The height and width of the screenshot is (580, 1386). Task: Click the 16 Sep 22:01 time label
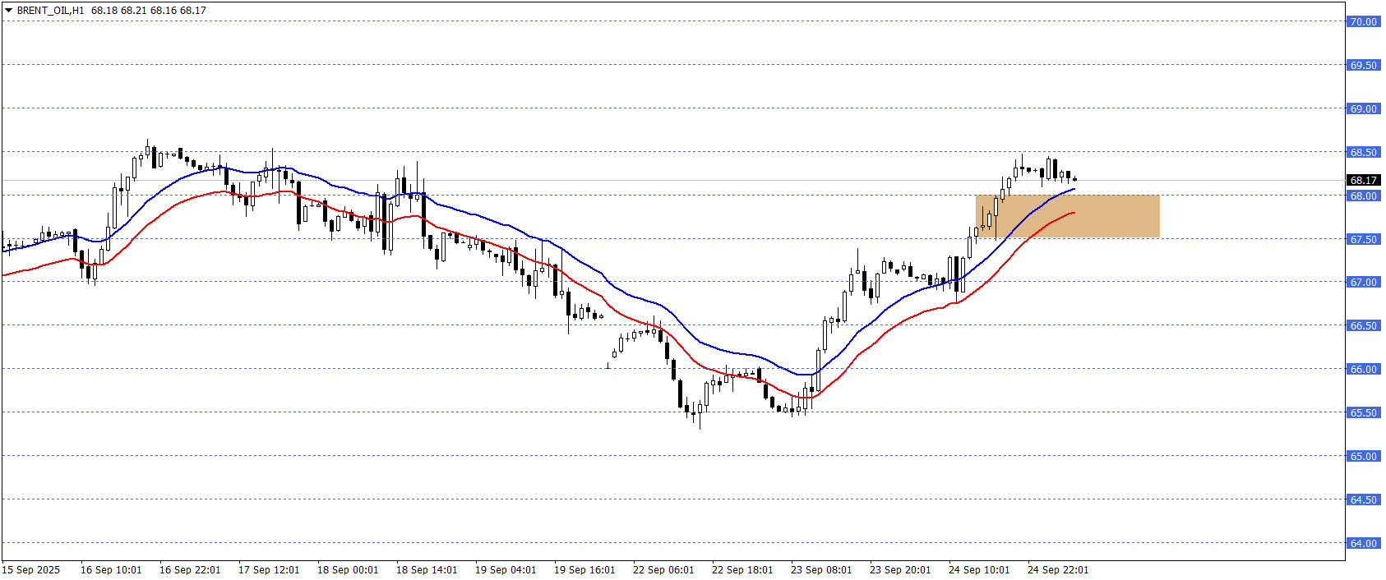(x=190, y=569)
